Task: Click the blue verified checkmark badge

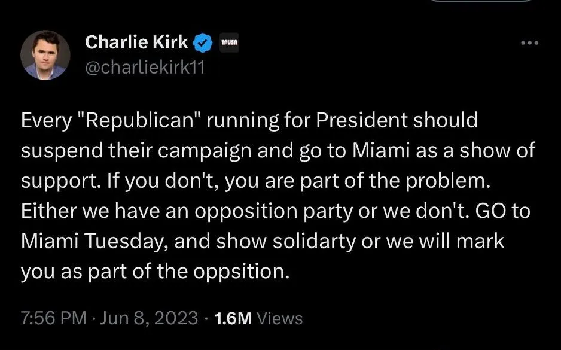Action: coord(203,42)
